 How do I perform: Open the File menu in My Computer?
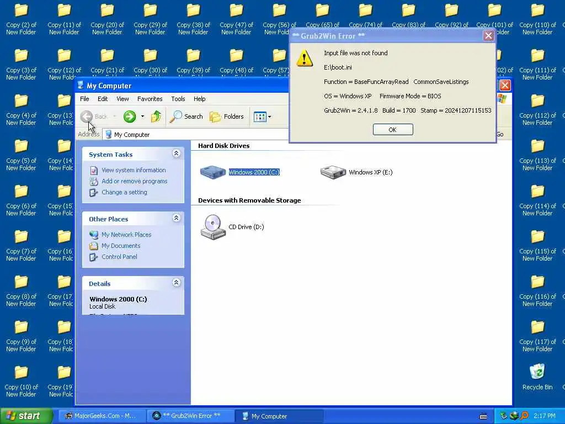point(84,99)
